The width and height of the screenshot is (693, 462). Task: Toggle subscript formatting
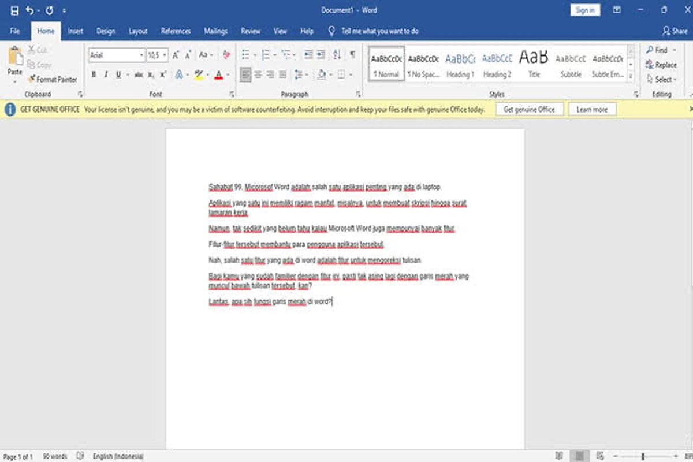click(x=151, y=74)
